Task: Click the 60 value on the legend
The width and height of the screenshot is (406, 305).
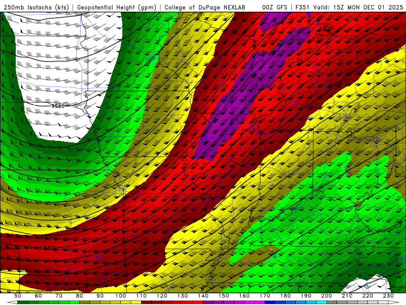Action: 39,296
